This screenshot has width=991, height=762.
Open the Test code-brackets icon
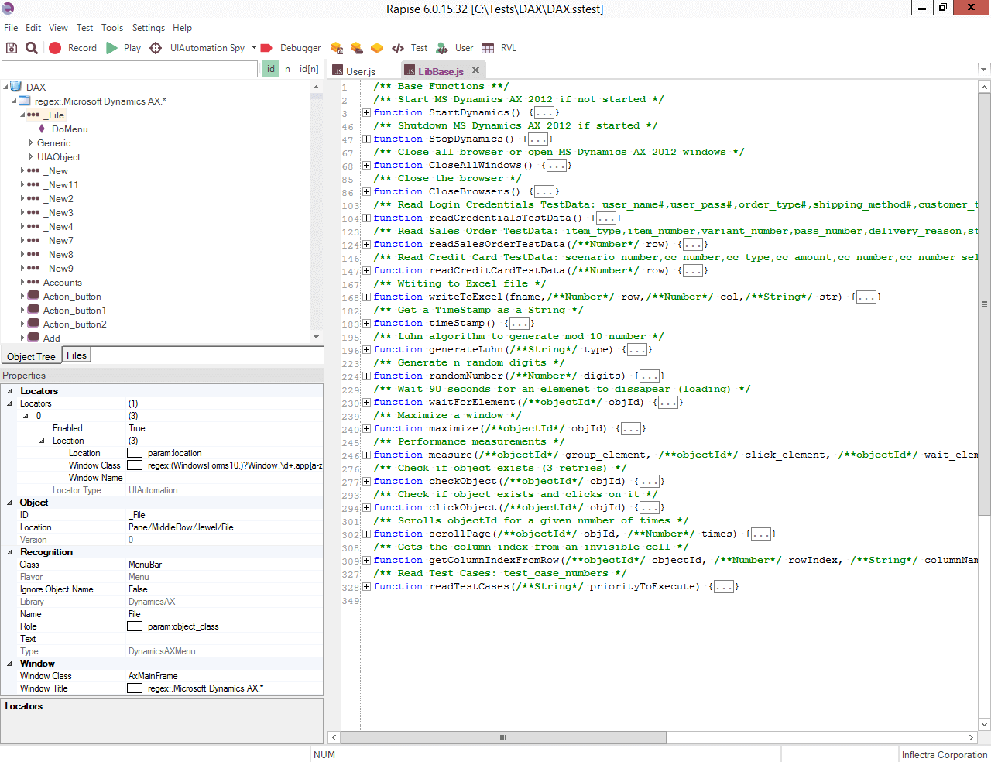pyautogui.click(x=398, y=48)
